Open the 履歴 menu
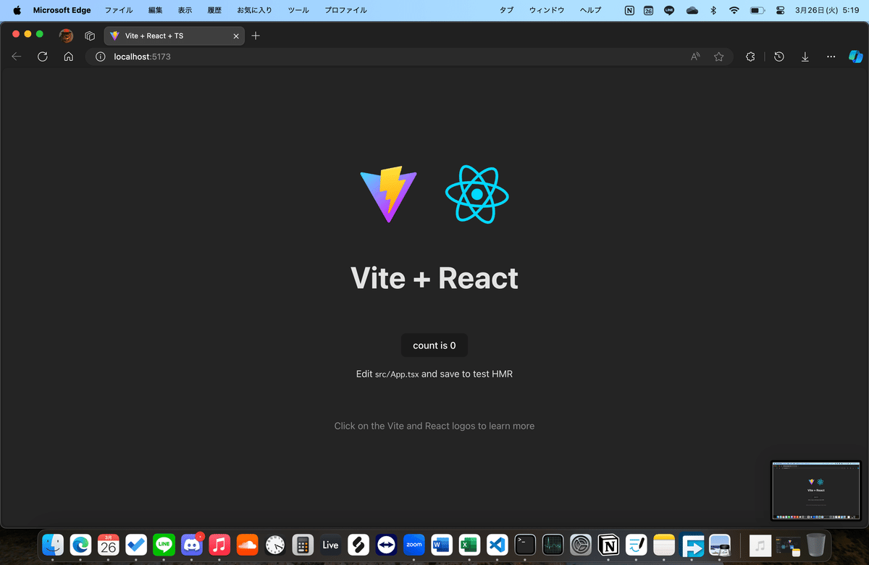869x565 pixels. coord(215,10)
